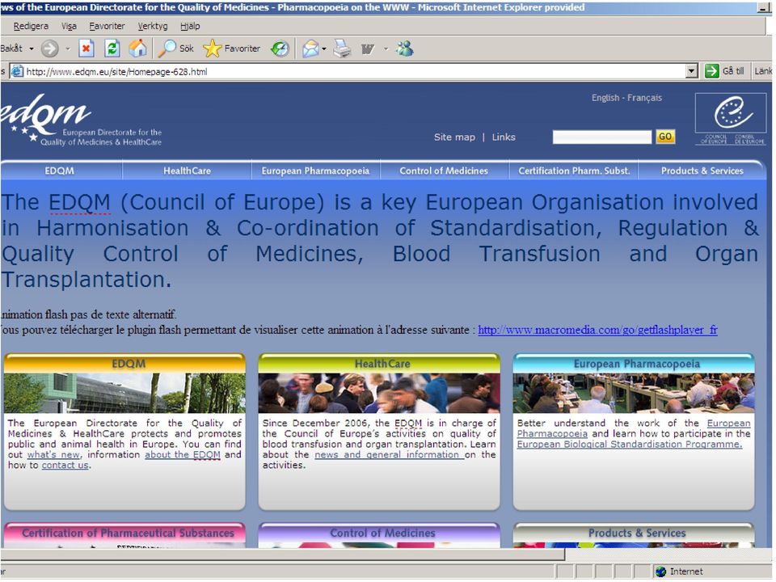The width and height of the screenshot is (776, 582).
Task: Switch language to English
Action: (605, 98)
